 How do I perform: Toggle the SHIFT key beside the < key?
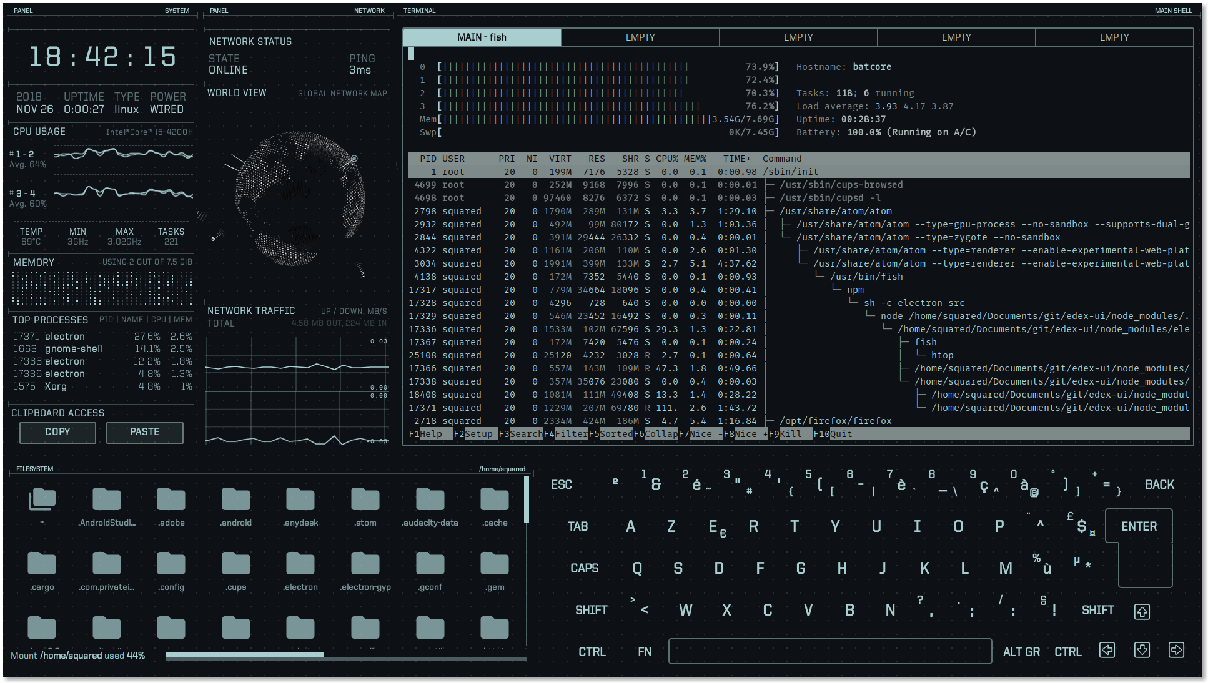[591, 610]
